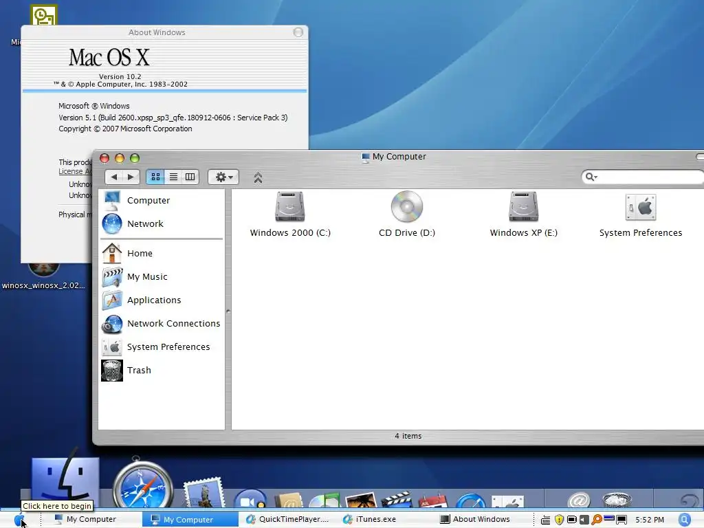Screen dimensions: 704x528
Task: Open iCal calendar icon in dock
Action: point(433,501)
